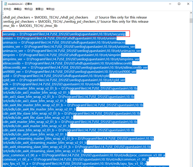Screen dimensions: 193x167
Task: Click the title text 'modelsim.ini - 记事本'
Action: pyautogui.click(x=20, y=4)
